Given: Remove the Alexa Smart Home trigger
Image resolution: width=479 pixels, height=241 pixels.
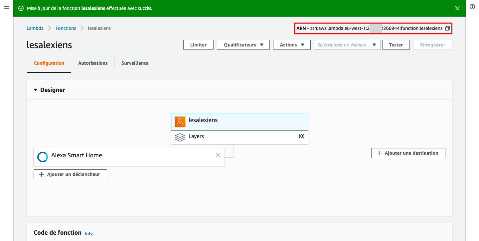Looking at the screenshot, I should tap(218, 155).
